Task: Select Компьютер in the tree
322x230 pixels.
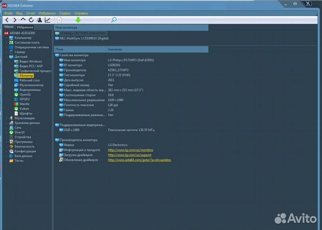Action: click(20, 38)
